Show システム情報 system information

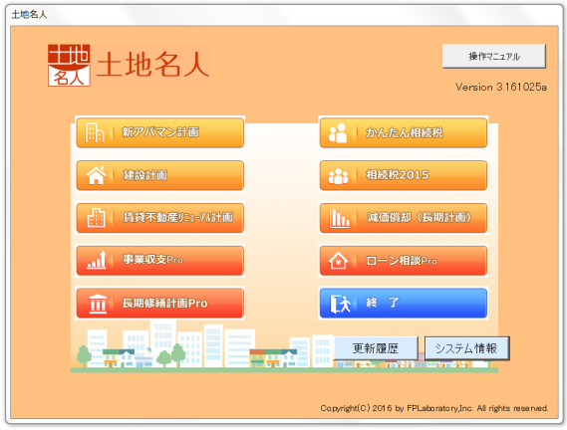466,348
